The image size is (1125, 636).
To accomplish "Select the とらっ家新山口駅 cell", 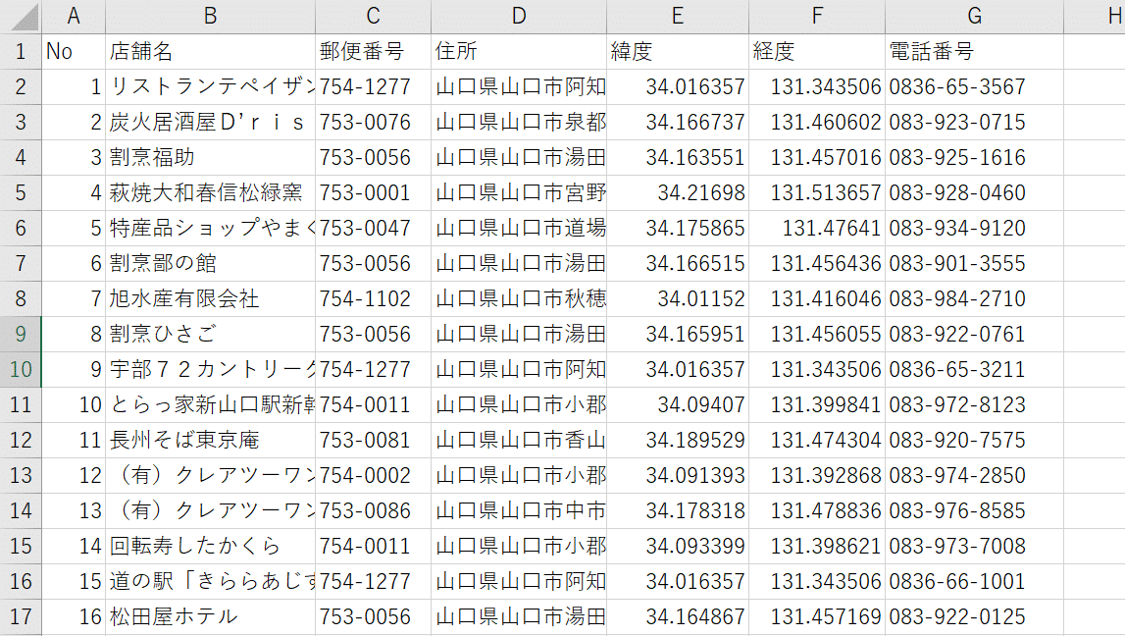I will pos(210,404).
